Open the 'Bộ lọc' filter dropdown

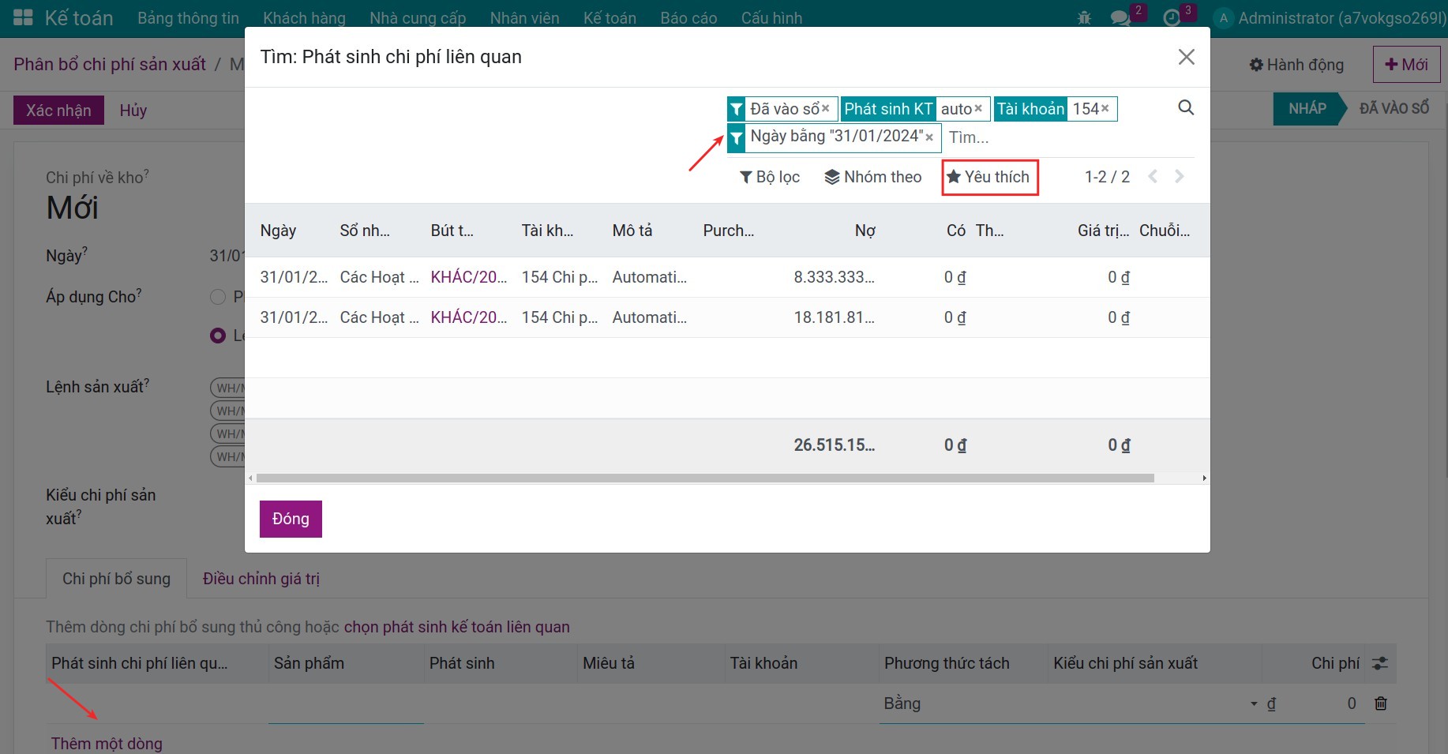tap(770, 177)
